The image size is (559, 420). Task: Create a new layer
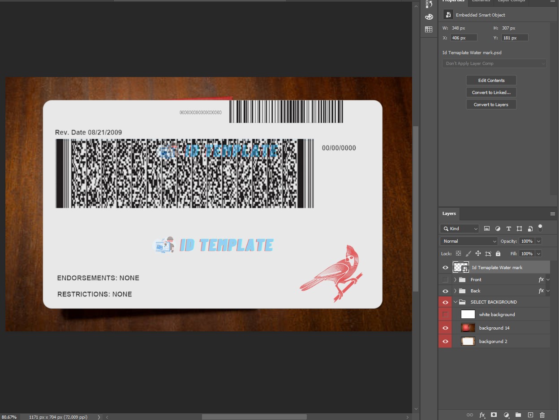tap(530, 415)
